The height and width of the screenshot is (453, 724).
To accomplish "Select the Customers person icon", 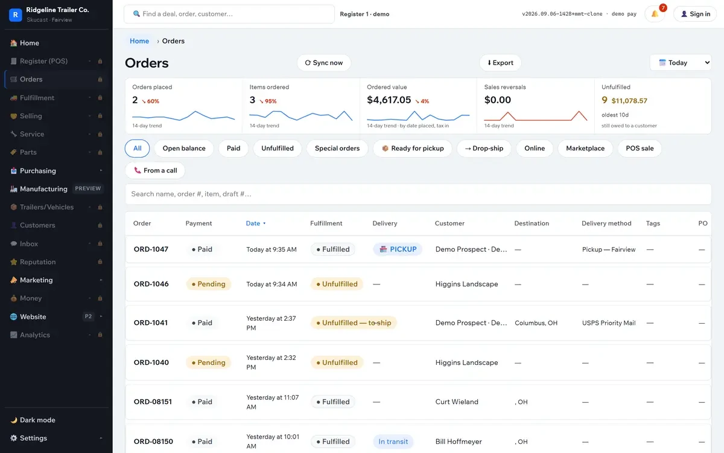I will pos(13,225).
